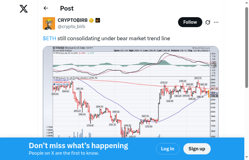Click the Grok explain-post icon
Screen dimensions: 249x160
tap(208, 22)
